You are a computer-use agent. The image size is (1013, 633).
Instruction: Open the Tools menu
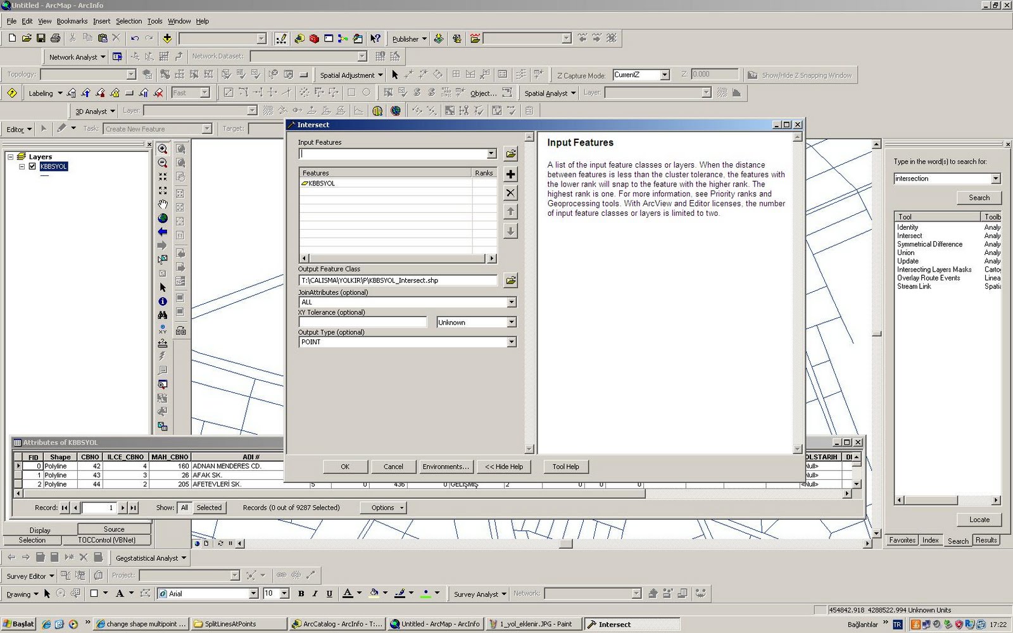tap(155, 21)
